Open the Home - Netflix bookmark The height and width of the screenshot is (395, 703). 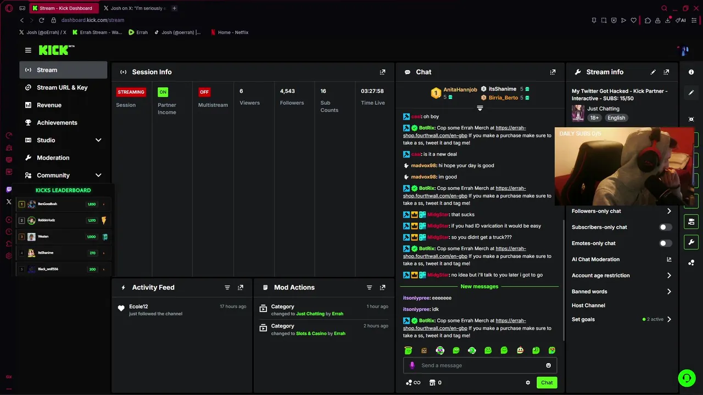point(229,32)
